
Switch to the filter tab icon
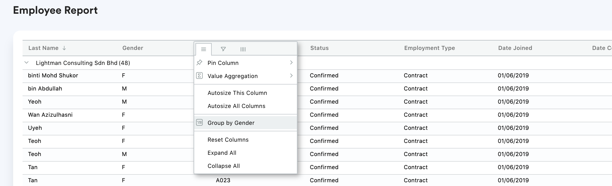pos(223,49)
